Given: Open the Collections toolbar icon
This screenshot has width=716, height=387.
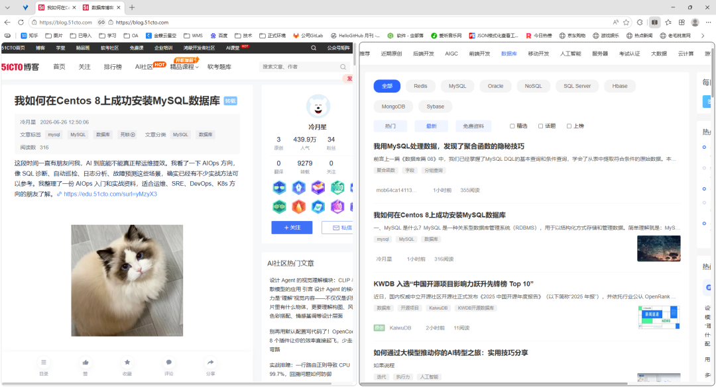Looking at the screenshot, I should click(682, 22).
